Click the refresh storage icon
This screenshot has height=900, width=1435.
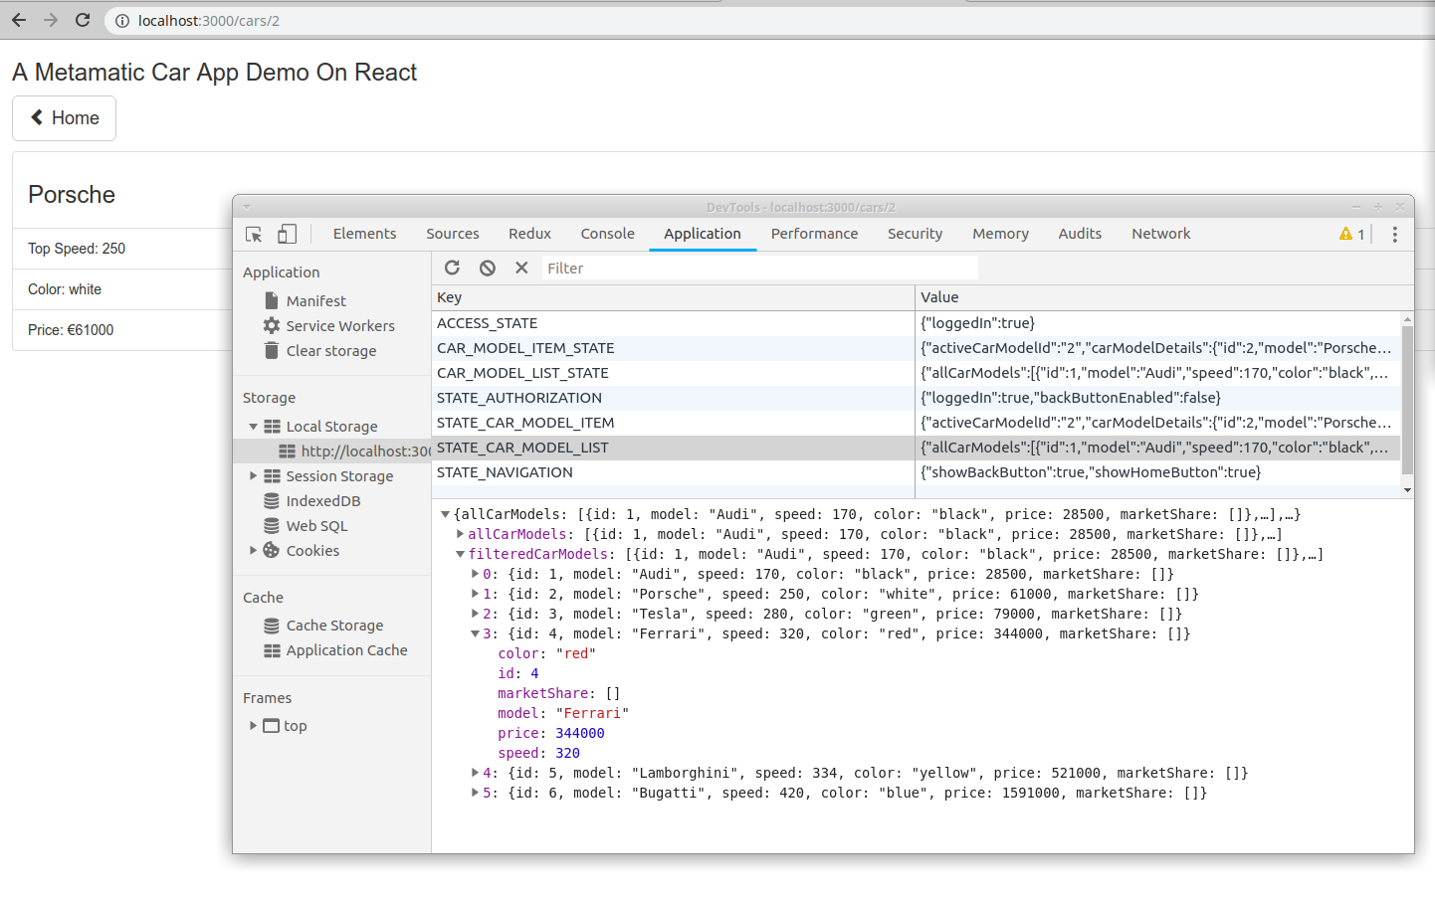pyautogui.click(x=452, y=268)
